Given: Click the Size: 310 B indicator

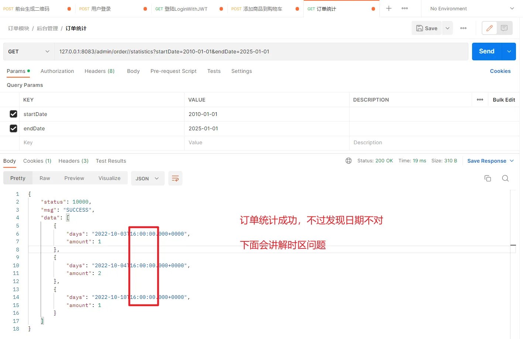Looking at the screenshot, I should click(444, 161).
